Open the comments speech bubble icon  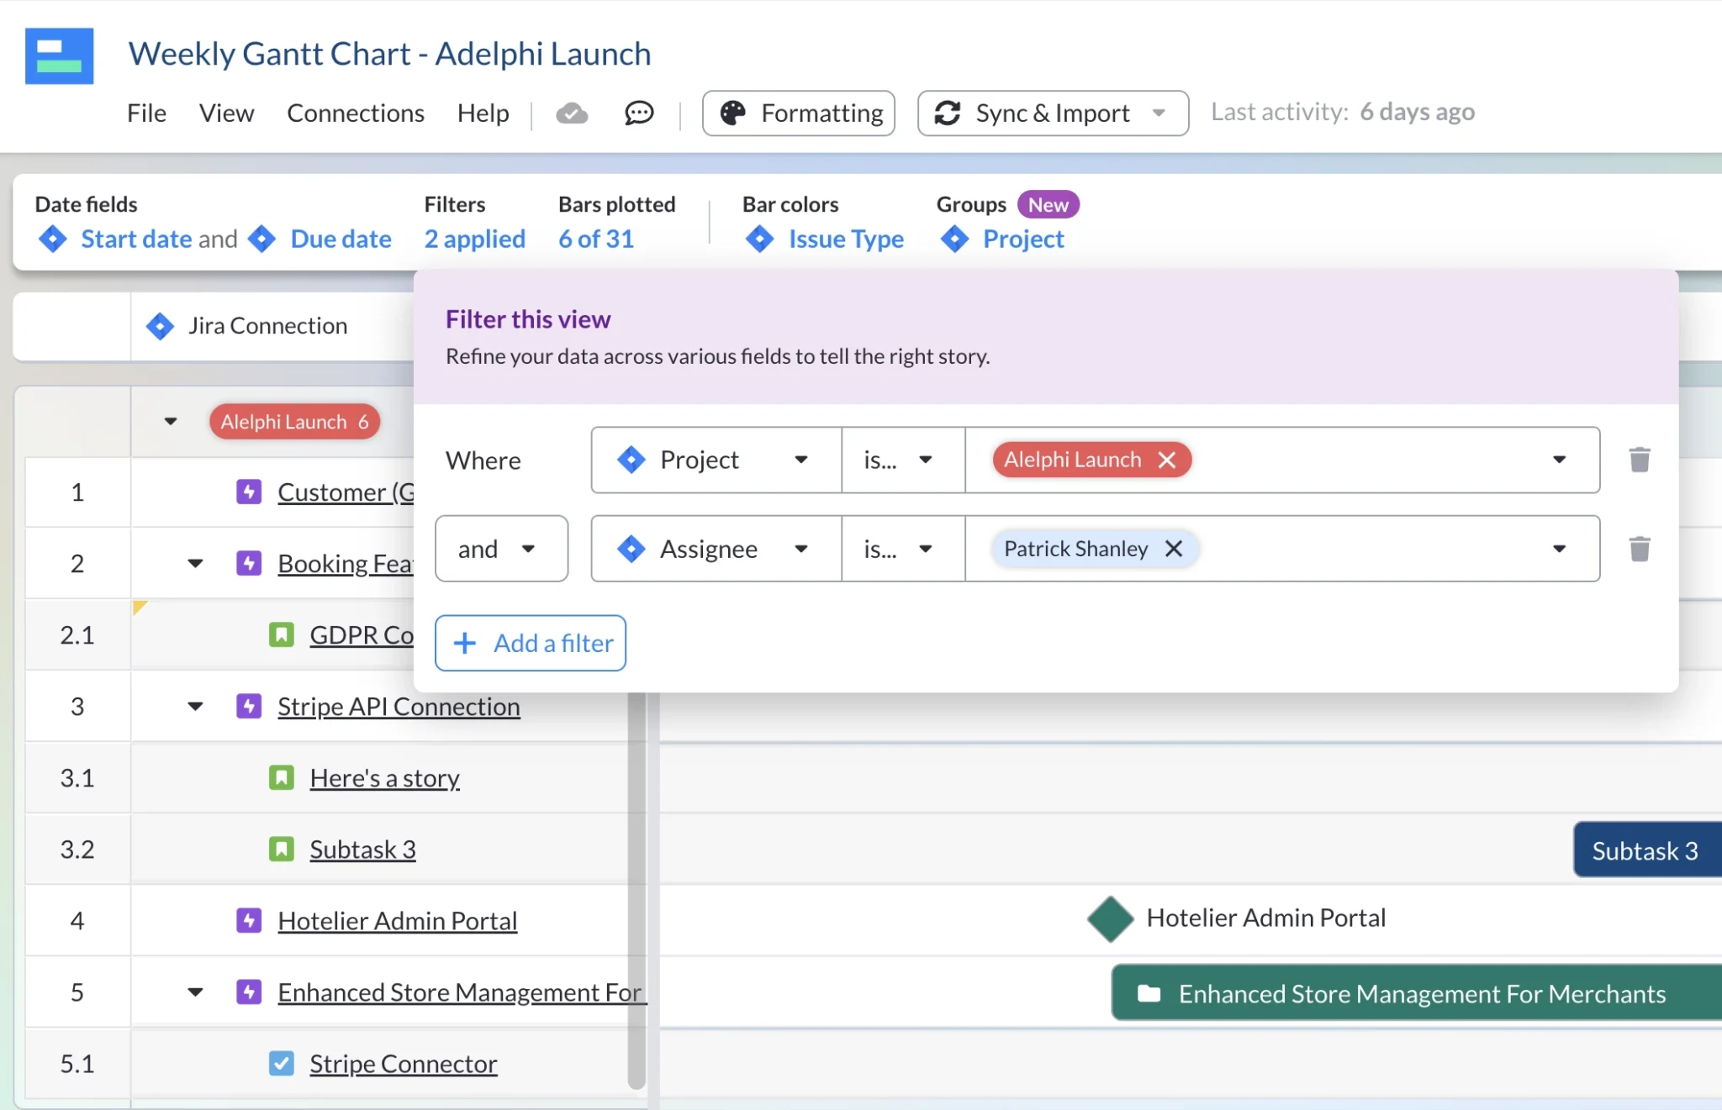pos(639,113)
